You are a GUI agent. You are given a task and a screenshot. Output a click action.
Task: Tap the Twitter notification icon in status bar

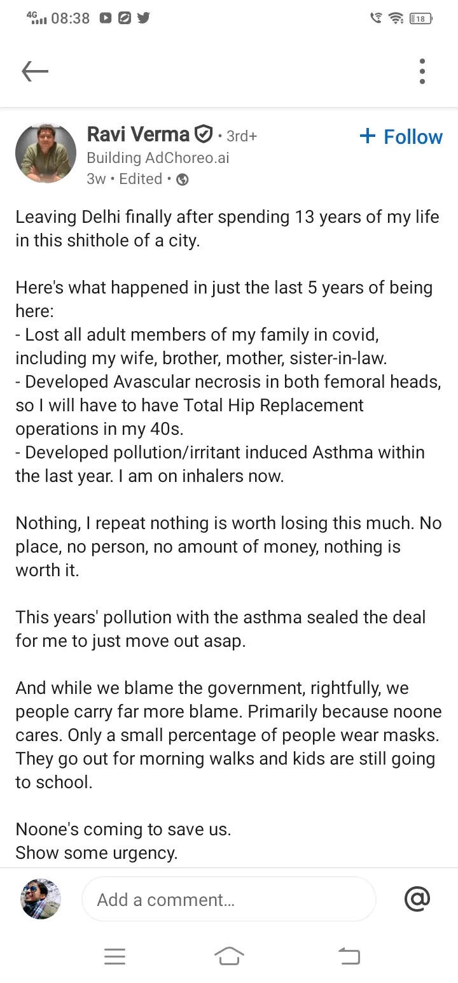pyautogui.click(x=144, y=18)
